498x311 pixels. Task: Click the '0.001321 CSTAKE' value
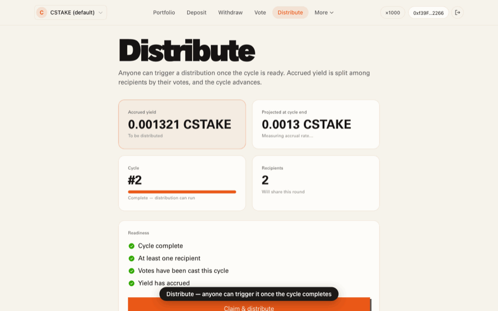click(179, 124)
